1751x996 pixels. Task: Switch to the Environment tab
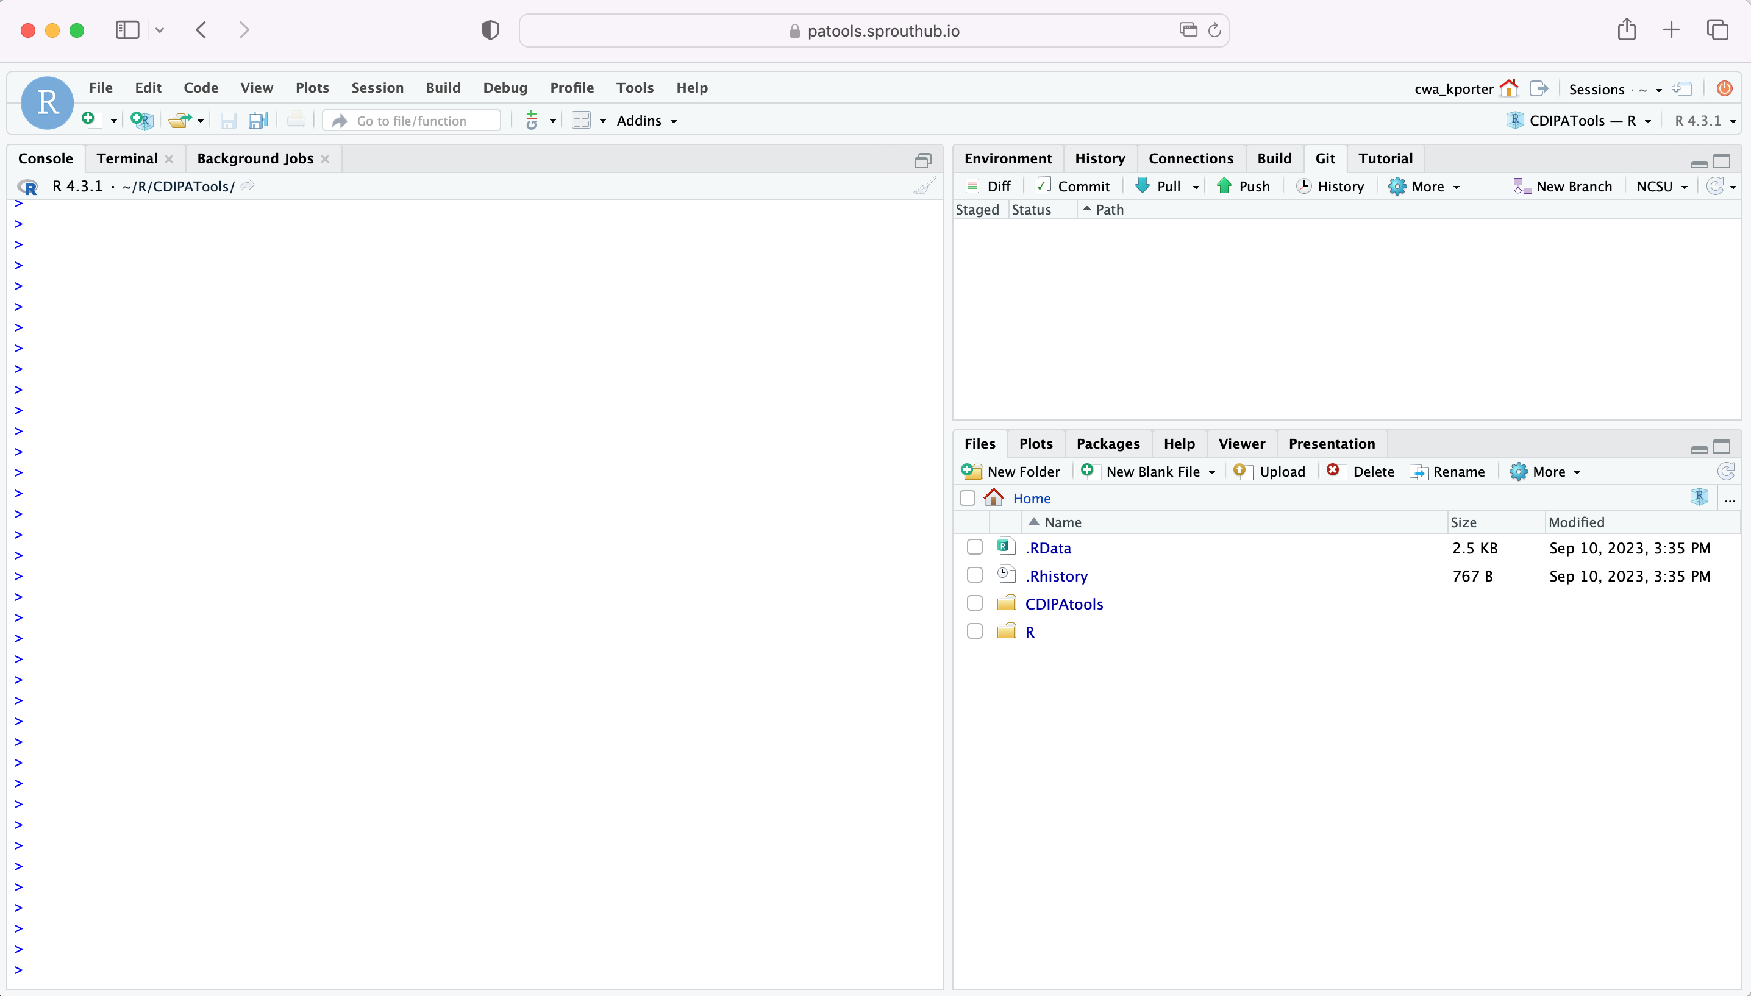(x=1008, y=158)
